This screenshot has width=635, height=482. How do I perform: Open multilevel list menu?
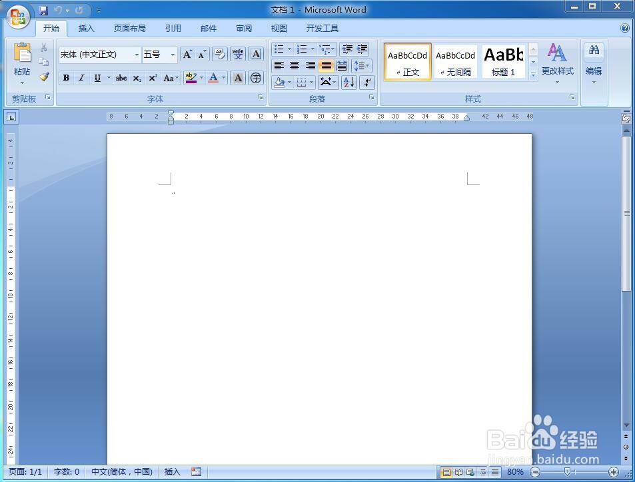[326, 49]
